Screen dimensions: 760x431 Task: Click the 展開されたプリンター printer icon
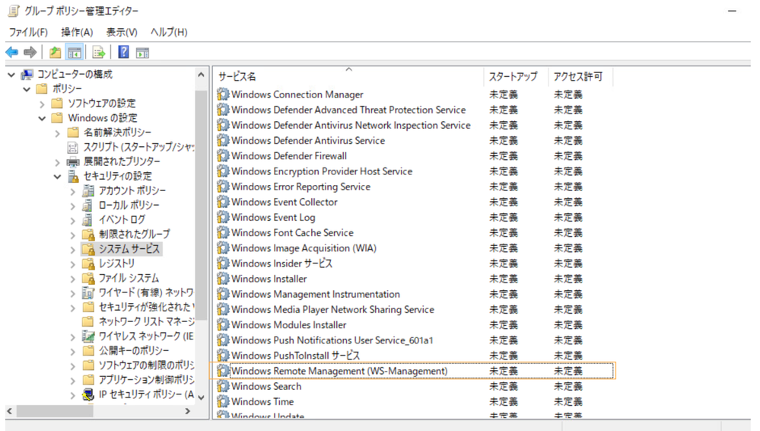coord(73,161)
